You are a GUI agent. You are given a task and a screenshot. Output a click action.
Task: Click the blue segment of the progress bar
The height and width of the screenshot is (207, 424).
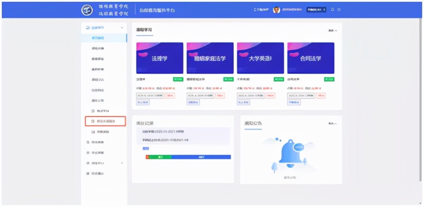(201, 157)
